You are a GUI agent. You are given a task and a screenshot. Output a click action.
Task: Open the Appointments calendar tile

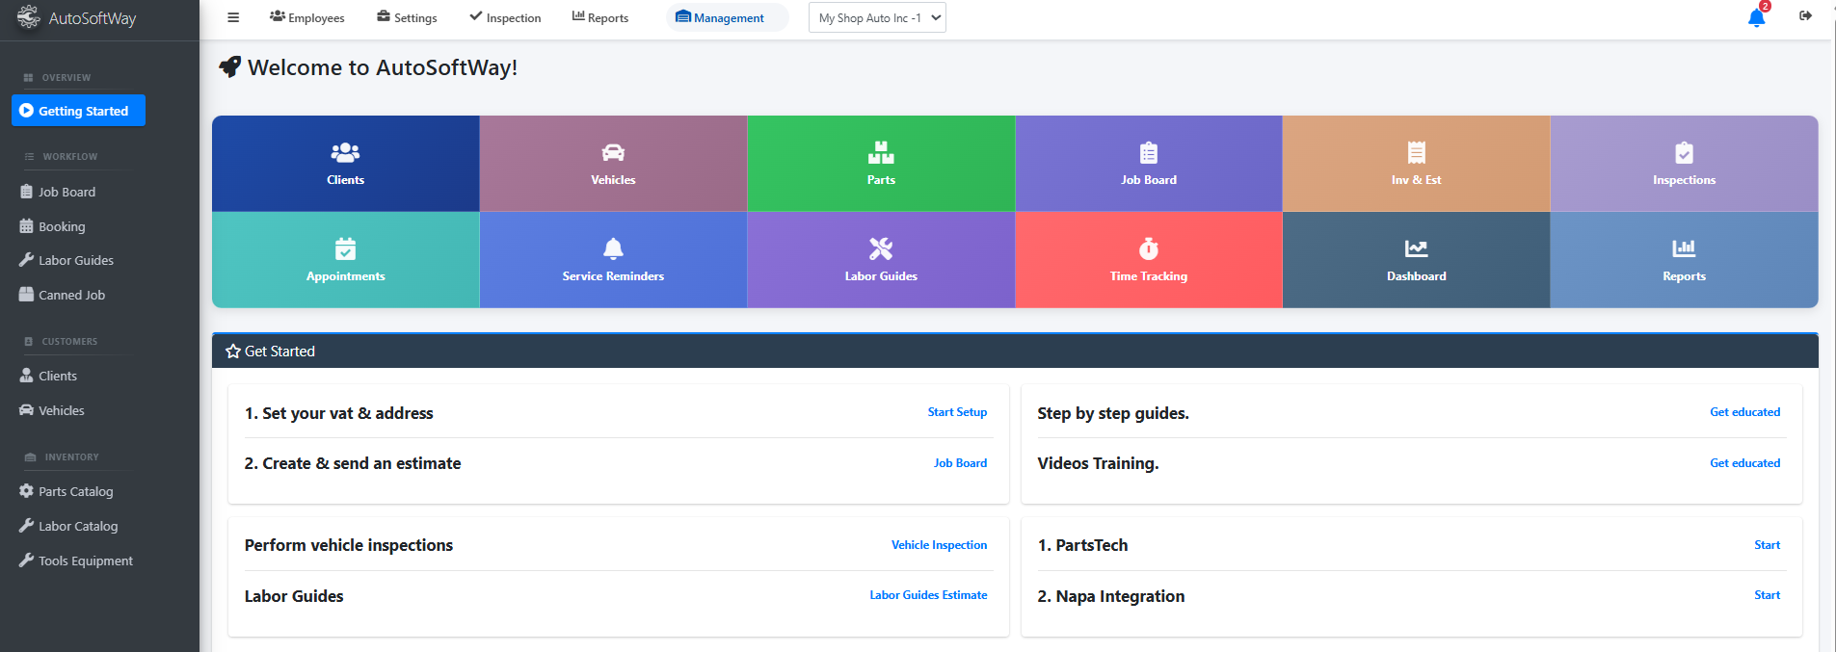tap(345, 260)
